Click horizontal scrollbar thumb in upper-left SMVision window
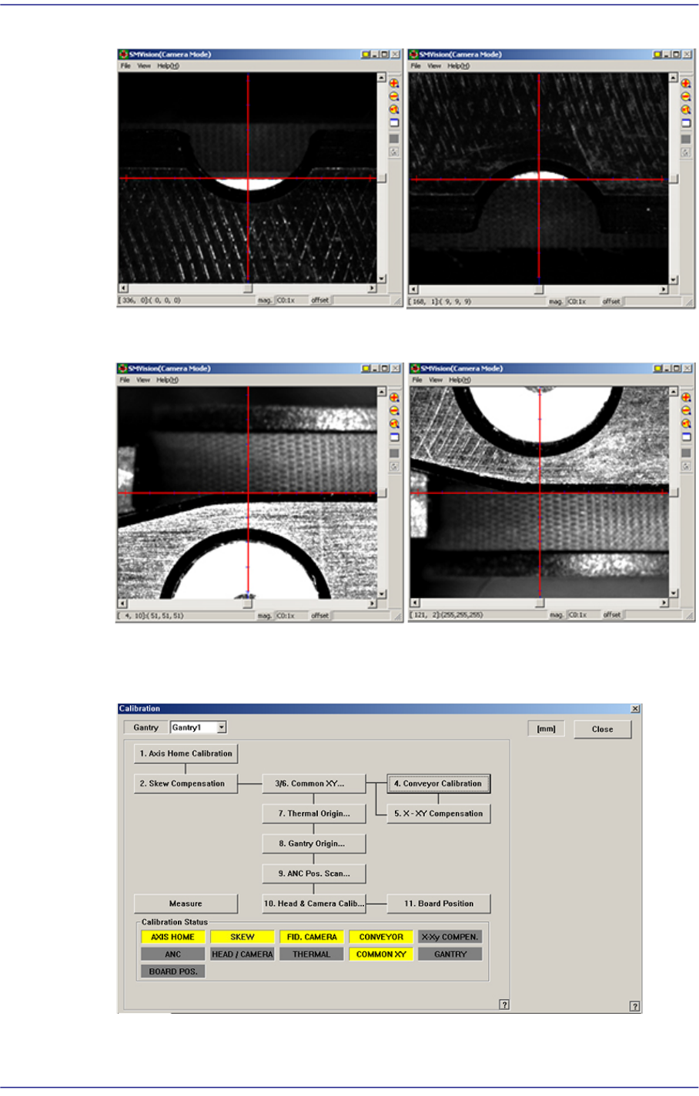The height and width of the screenshot is (1096, 699). pos(247,289)
